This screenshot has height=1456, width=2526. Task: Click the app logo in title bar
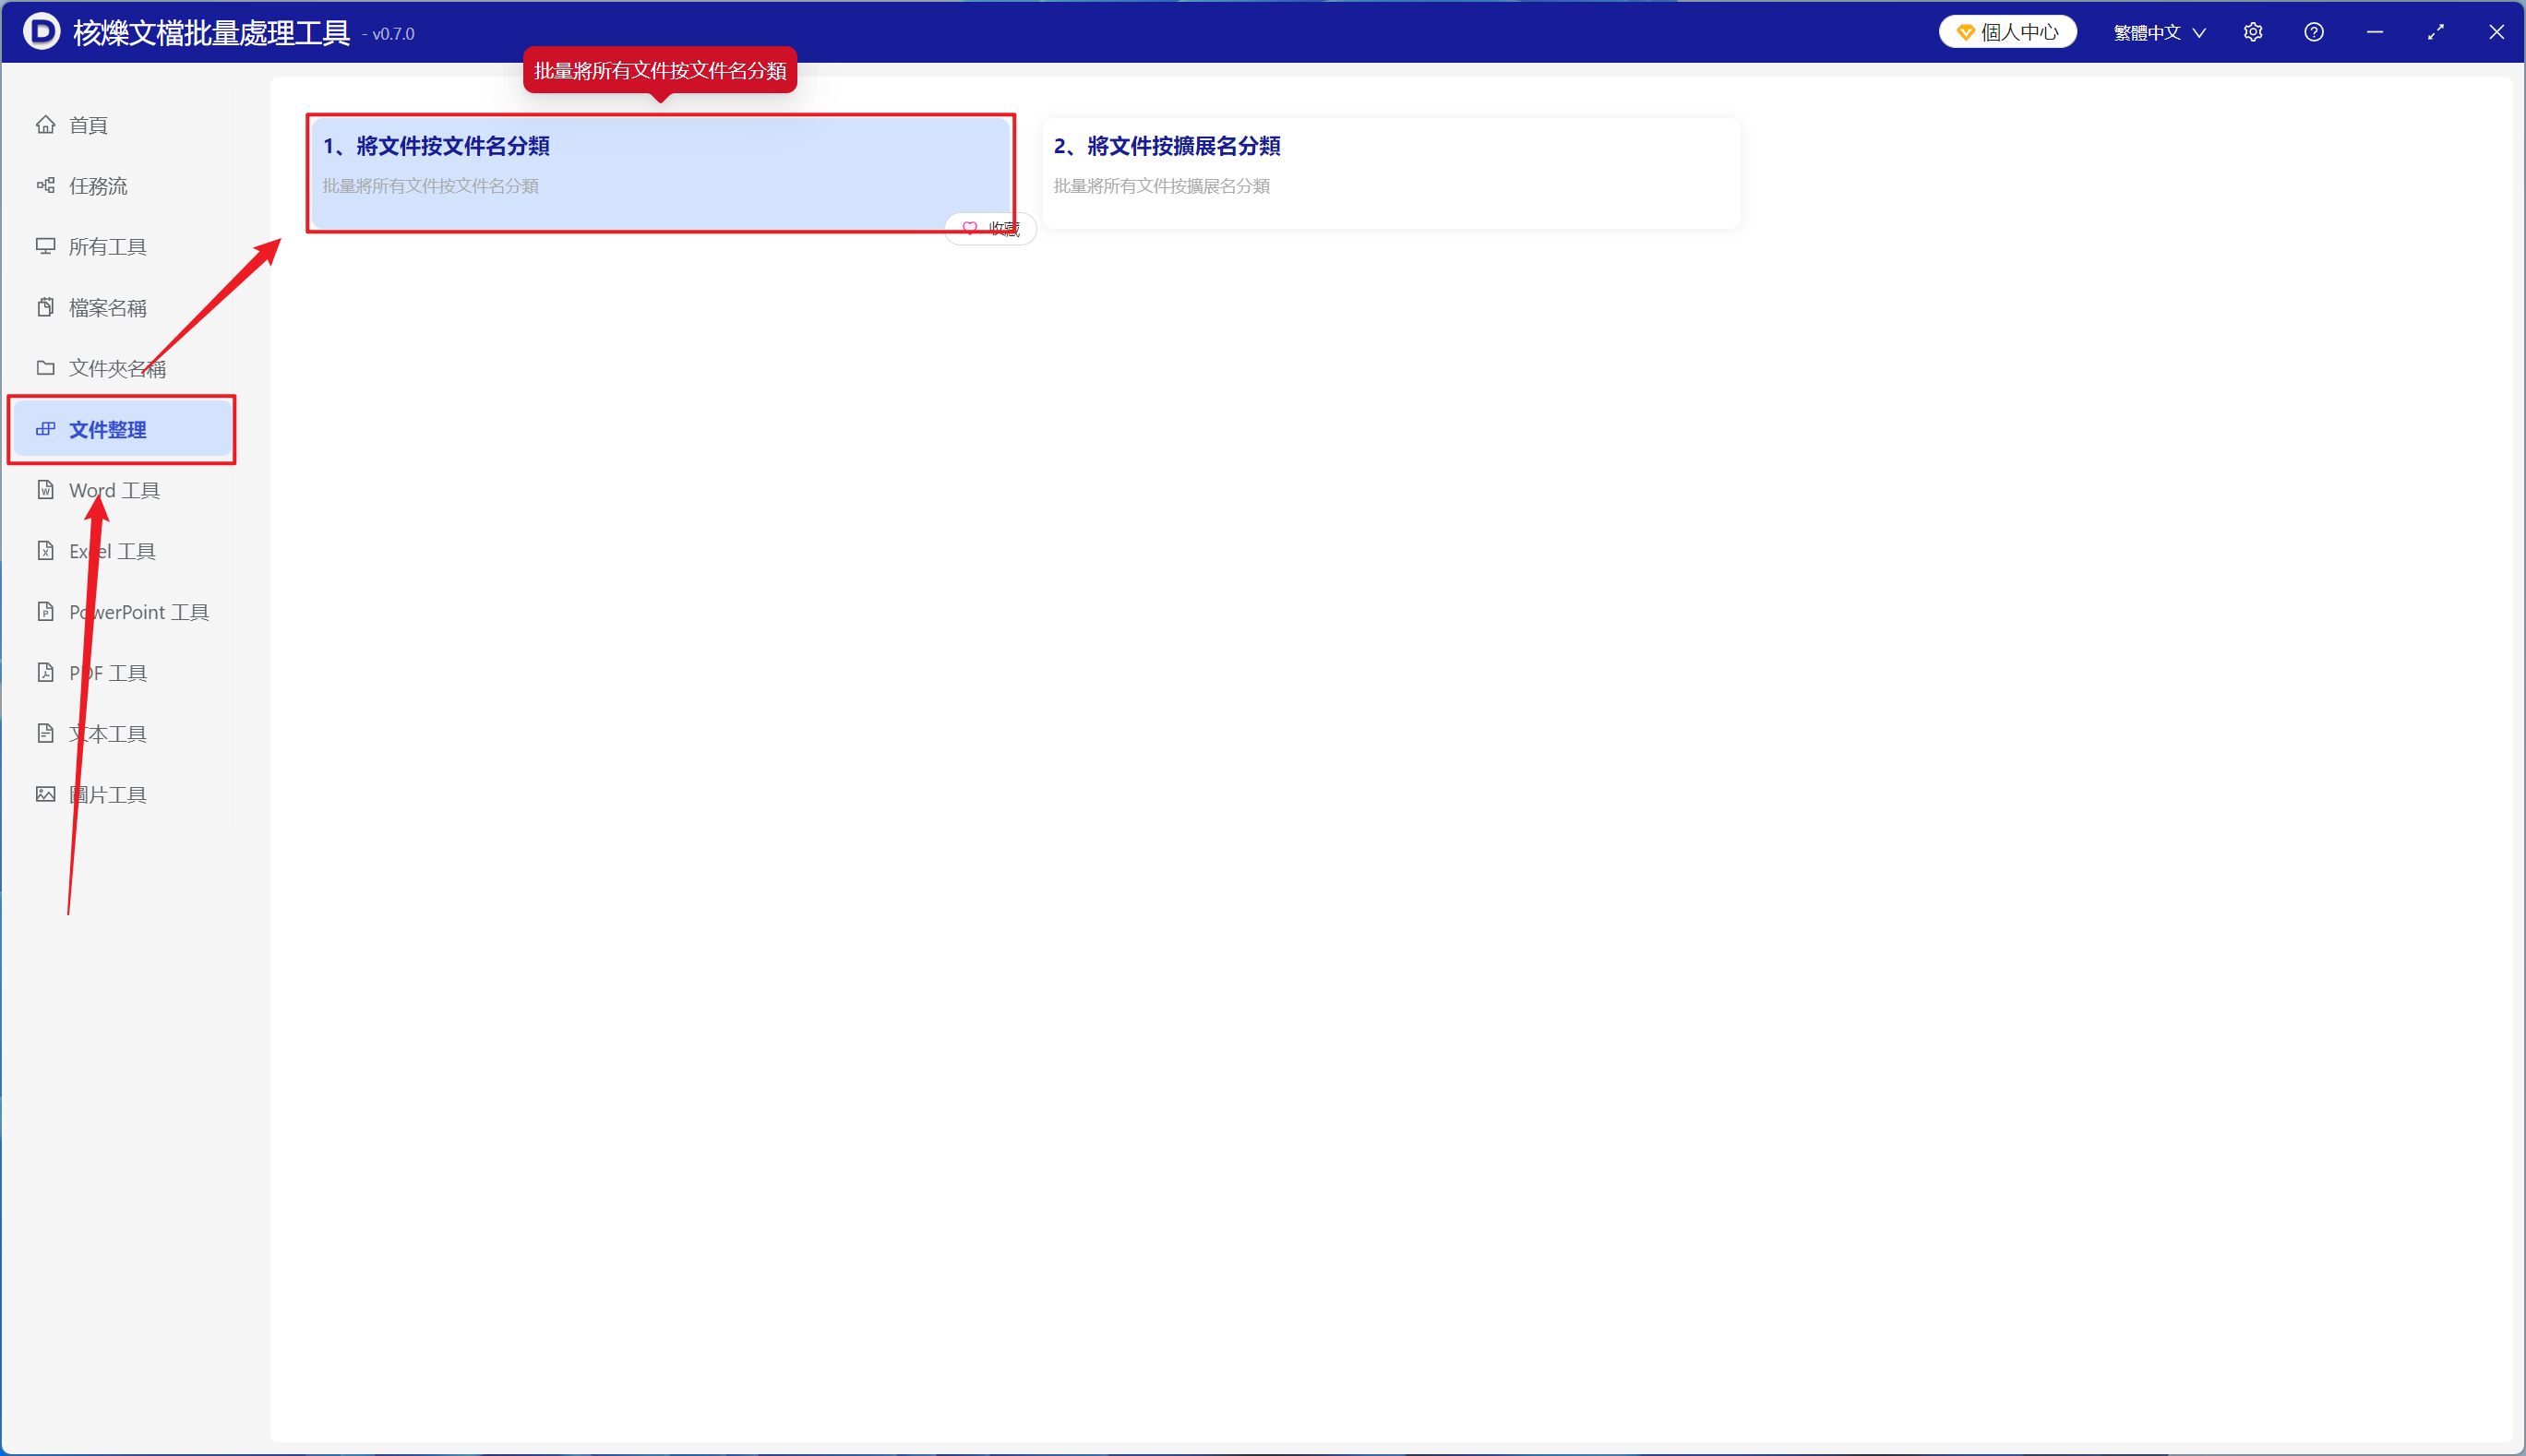tap(41, 32)
